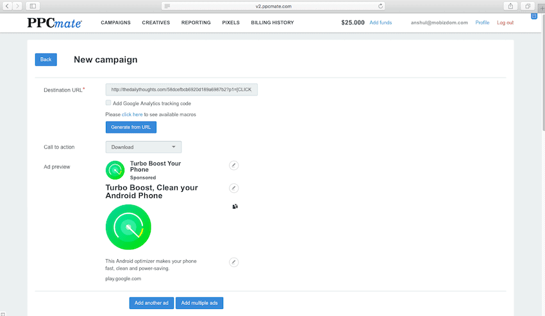Image resolution: width=545 pixels, height=316 pixels.
Task: Click the reload icon in the address bar
Action: point(382,6)
